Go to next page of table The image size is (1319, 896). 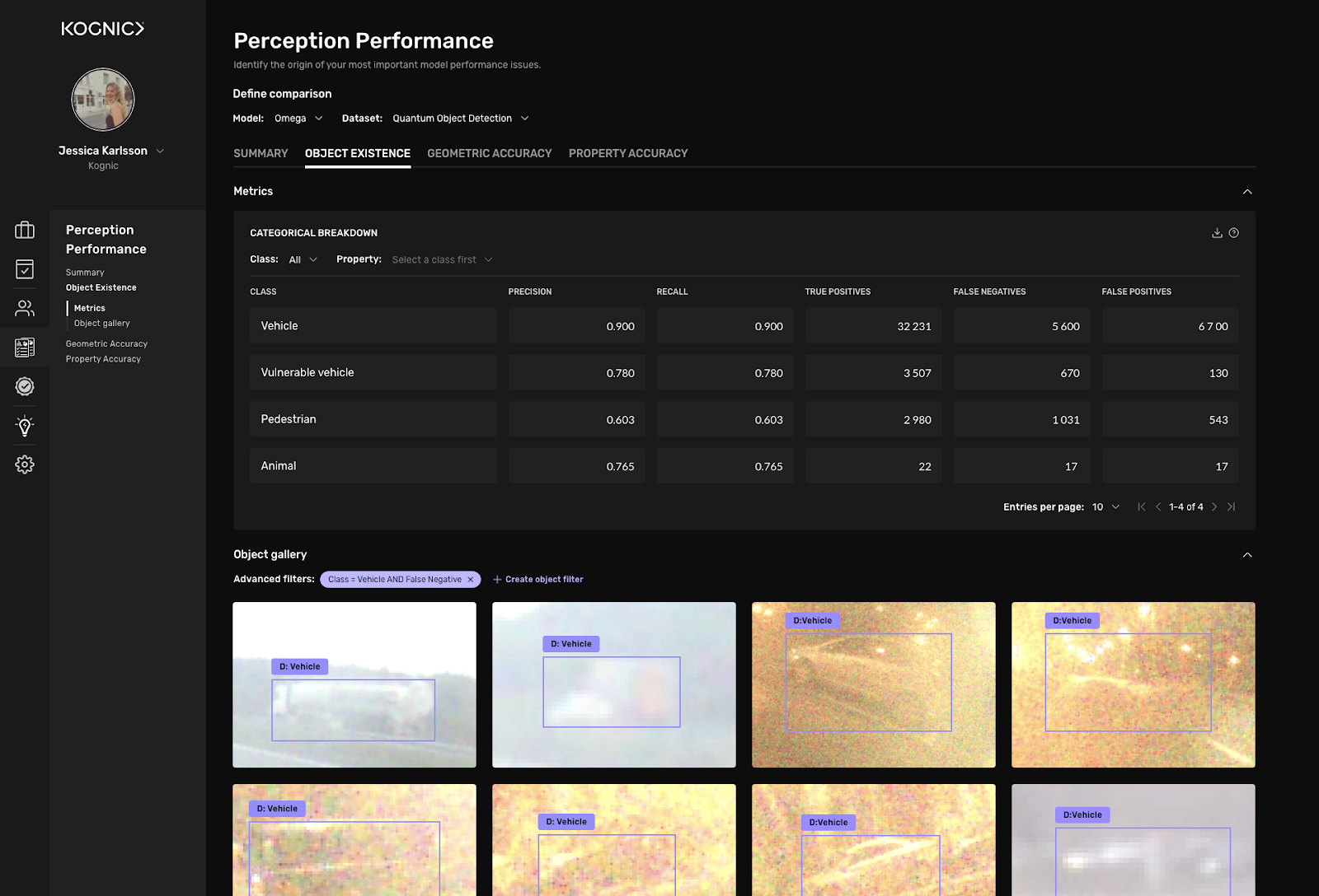(1214, 506)
